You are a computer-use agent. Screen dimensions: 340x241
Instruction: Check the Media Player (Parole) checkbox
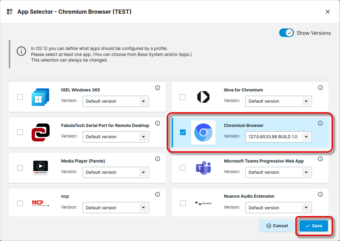[x=20, y=168]
